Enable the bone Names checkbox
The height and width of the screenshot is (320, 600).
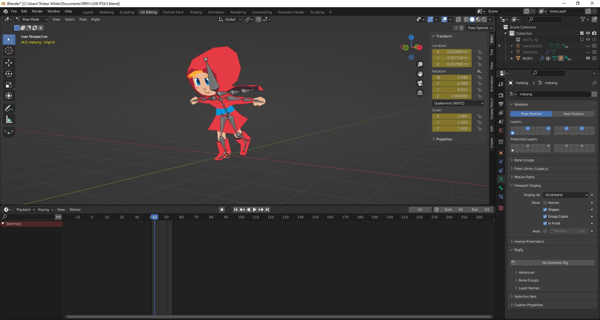[545, 203]
